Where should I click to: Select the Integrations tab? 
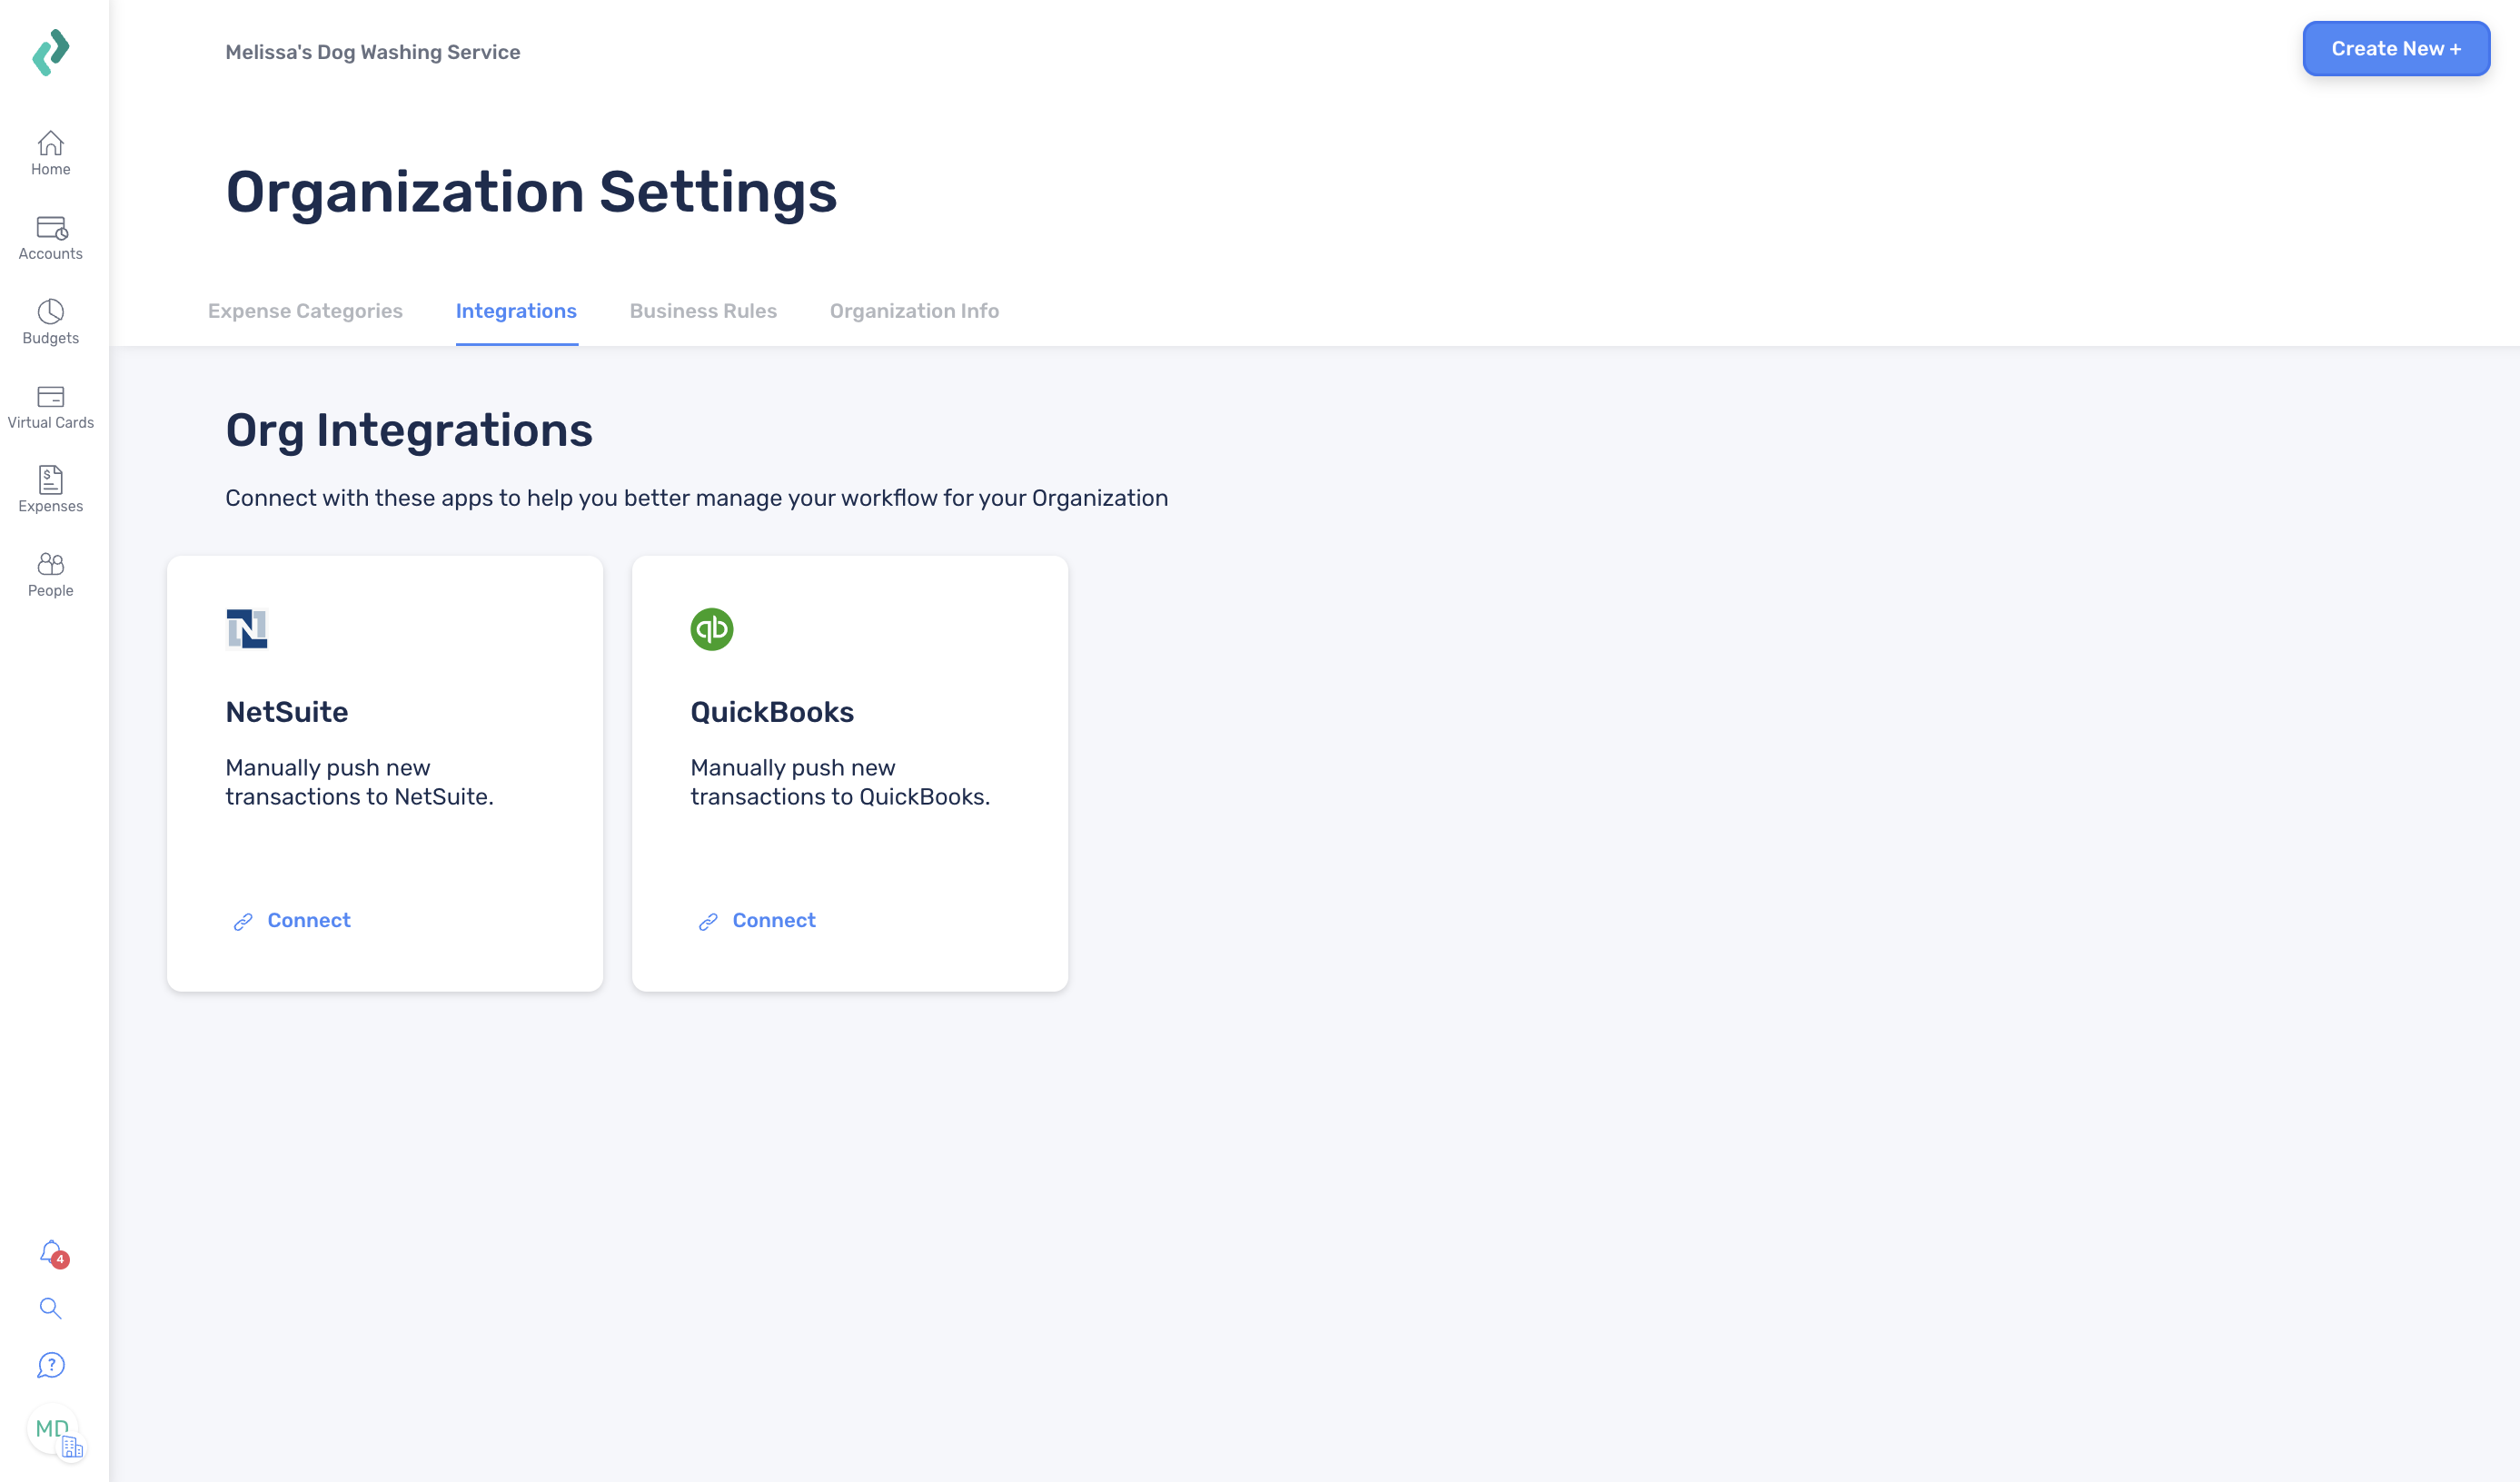[x=516, y=311]
